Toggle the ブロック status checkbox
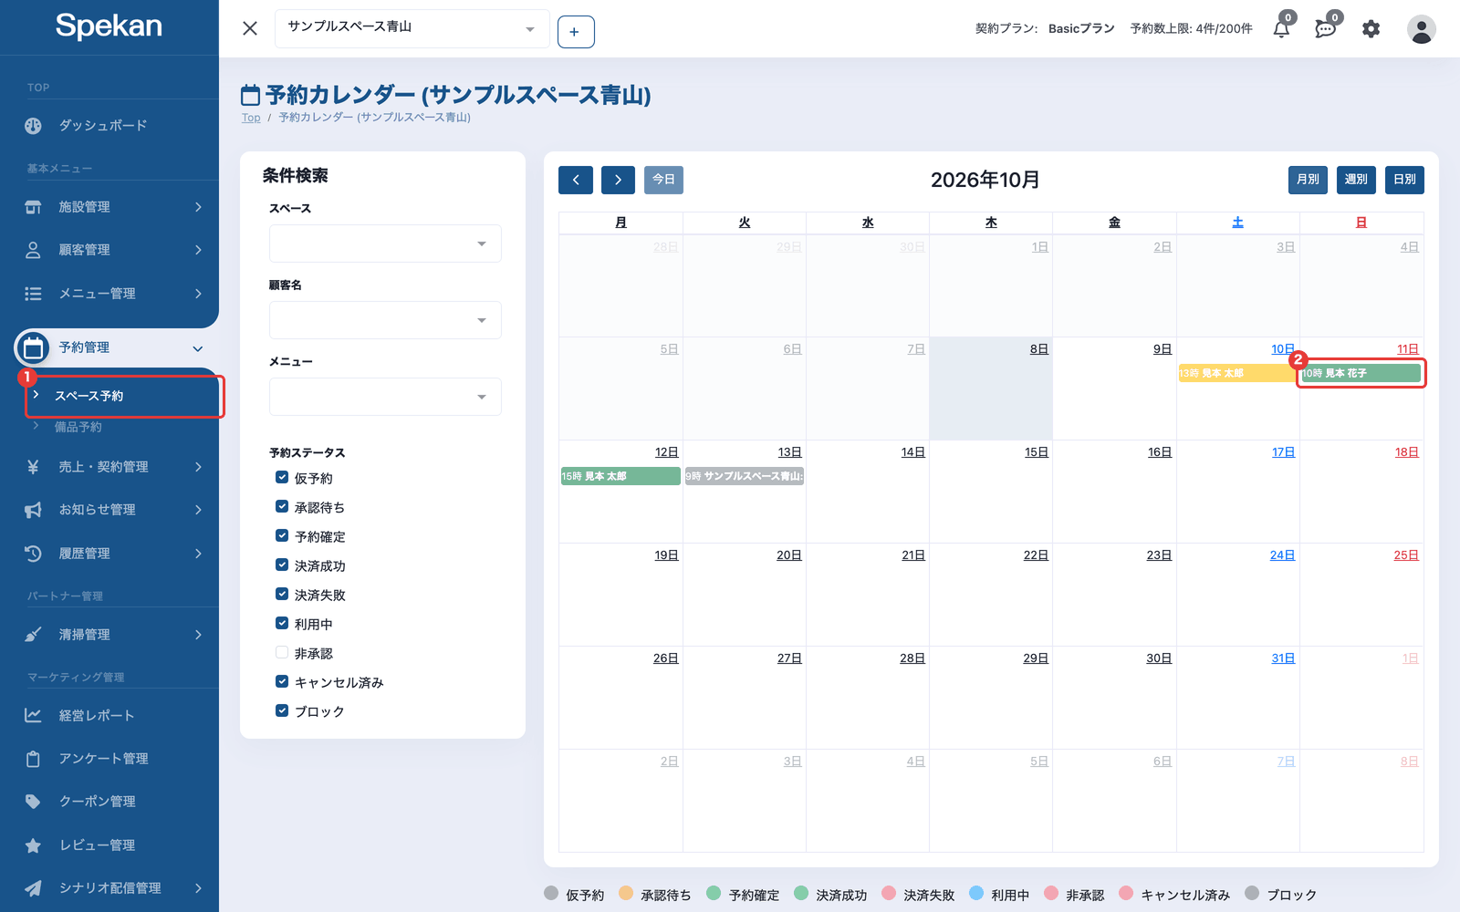The height and width of the screenshot is (912, 1460). [282, 710]
